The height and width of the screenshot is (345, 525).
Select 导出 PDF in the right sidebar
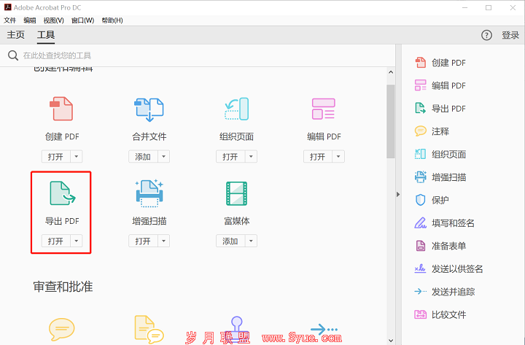click(440, 109)
